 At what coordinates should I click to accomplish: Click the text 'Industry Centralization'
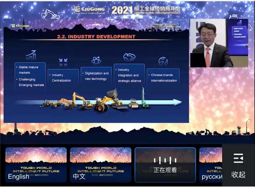tap(61, 78)
